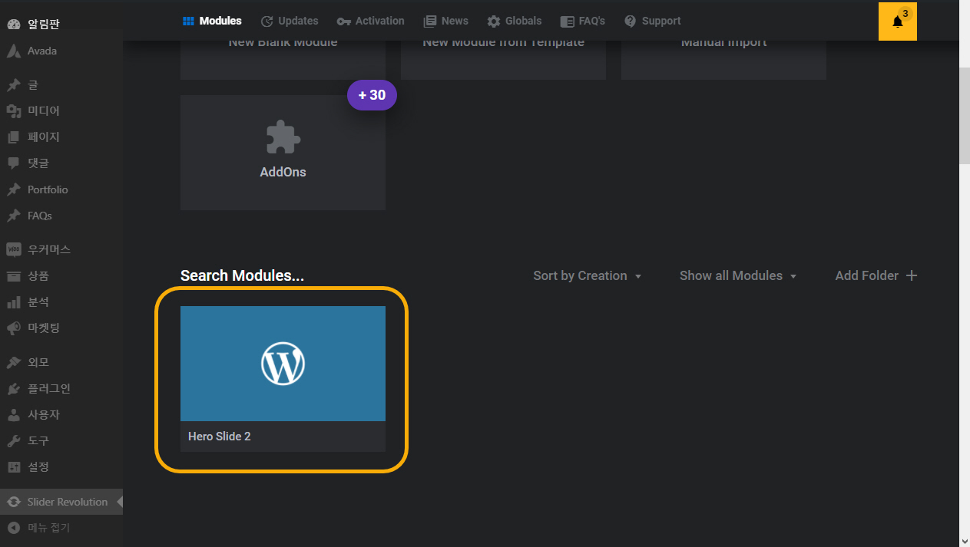
Task: Click the pin icon beside FAQs
Action: pos(13,216)
